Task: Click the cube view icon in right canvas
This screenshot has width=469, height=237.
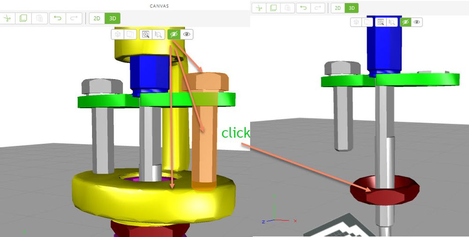Action: pos(356,22)
